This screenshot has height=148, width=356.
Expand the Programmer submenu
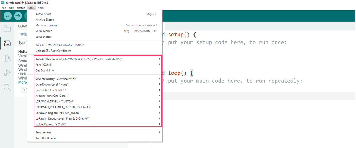pyautogui.click(x=95, y=133)
